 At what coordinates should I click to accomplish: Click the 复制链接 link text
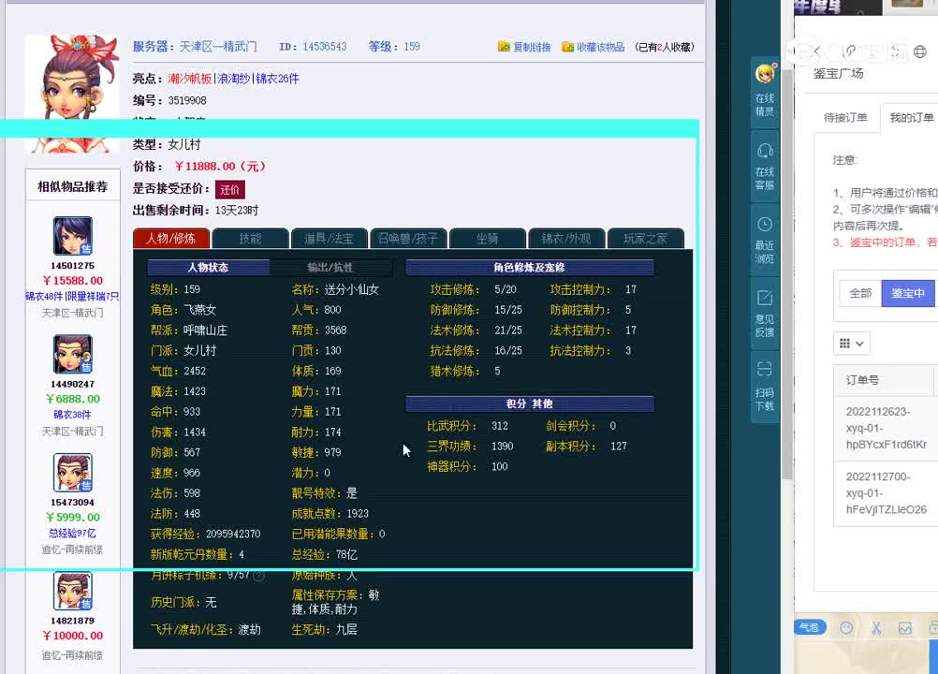(x=532, y=47)
